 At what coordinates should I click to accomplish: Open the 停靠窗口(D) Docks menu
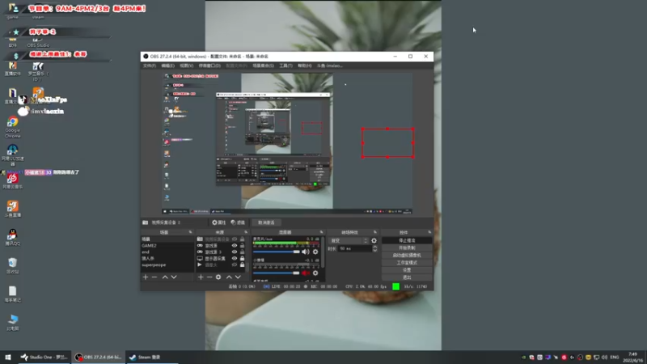(x=209, y=66)
